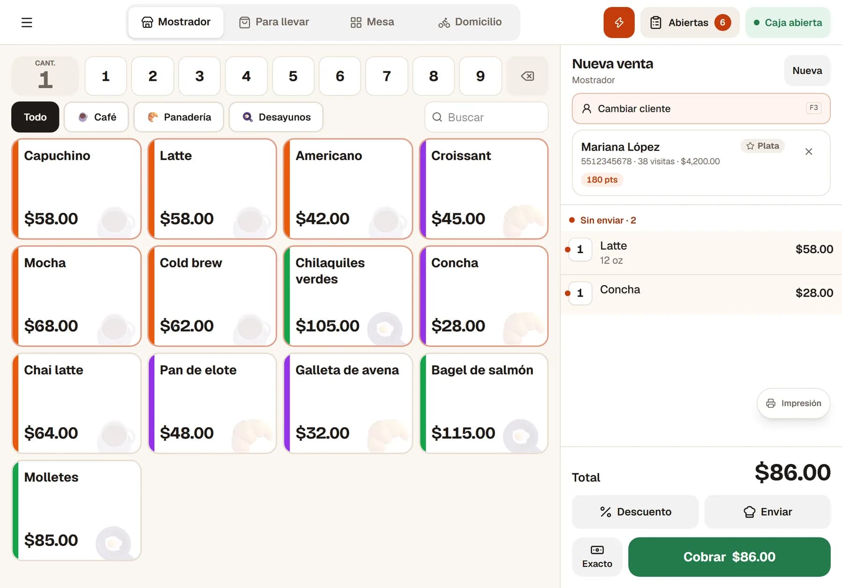Viewport: 842px width, 588px height.
Task: Click the Caja abierta status indicator
Action: click(x=788, y=22)
